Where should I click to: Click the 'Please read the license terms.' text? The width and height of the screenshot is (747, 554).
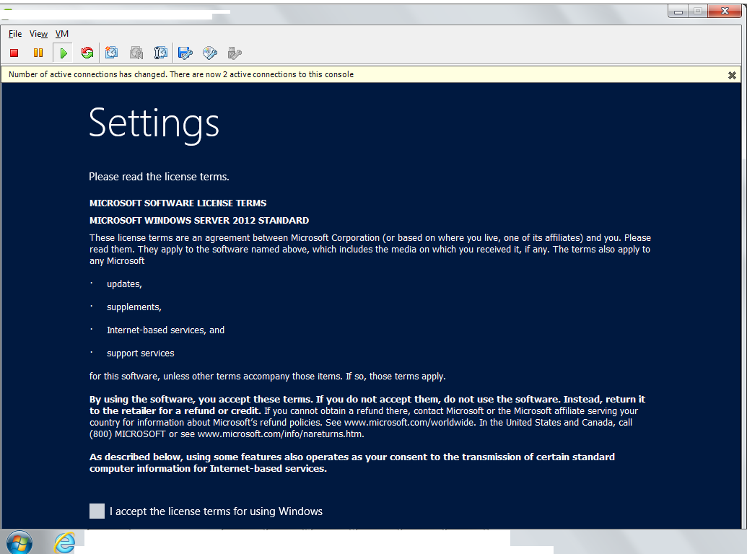[x=159, y=177]
